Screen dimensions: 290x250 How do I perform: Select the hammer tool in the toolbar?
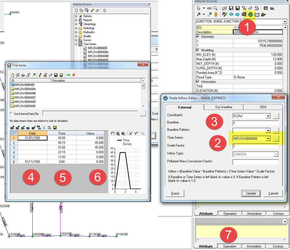click(199, 14)
